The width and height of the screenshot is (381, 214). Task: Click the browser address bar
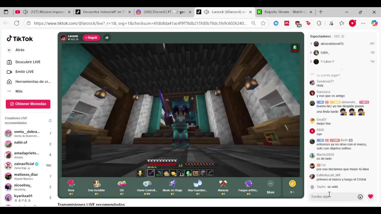140,23
